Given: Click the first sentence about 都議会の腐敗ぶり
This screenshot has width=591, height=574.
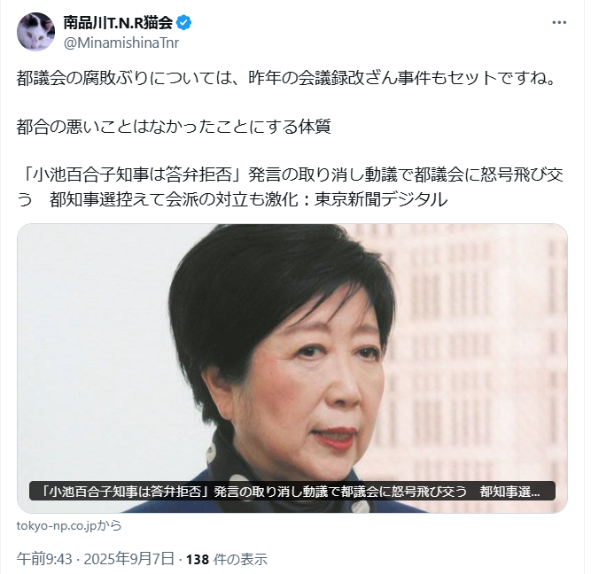Looking at the screenshot, I should tap(286, 78).
